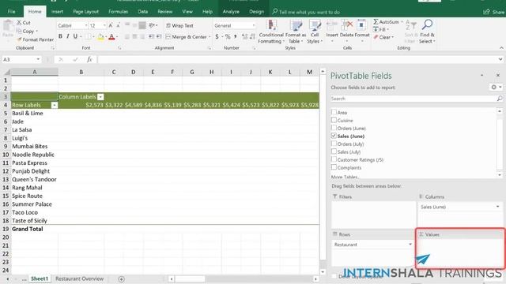Click Merge & Center
Image resolution: width=506 pixels, height=284 pixels.
(187, 37)
